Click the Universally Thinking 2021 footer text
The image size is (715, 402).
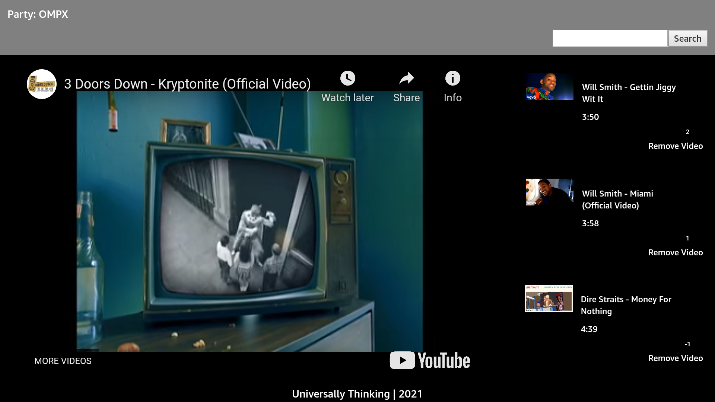(357, 394)
